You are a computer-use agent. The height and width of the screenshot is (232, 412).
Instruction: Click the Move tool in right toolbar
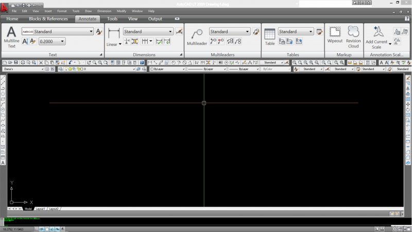408,105
